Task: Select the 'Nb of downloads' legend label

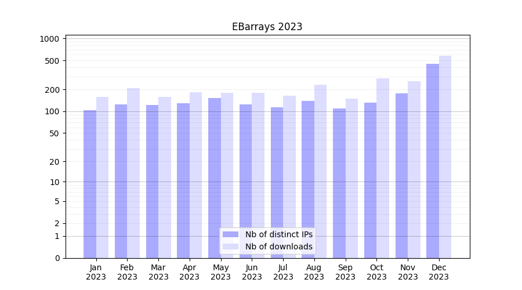Action: point(278,246)
